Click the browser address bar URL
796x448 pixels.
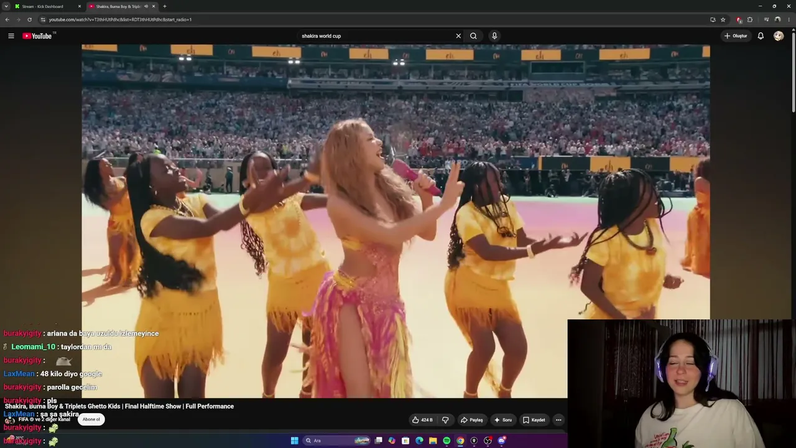point(120,19)
